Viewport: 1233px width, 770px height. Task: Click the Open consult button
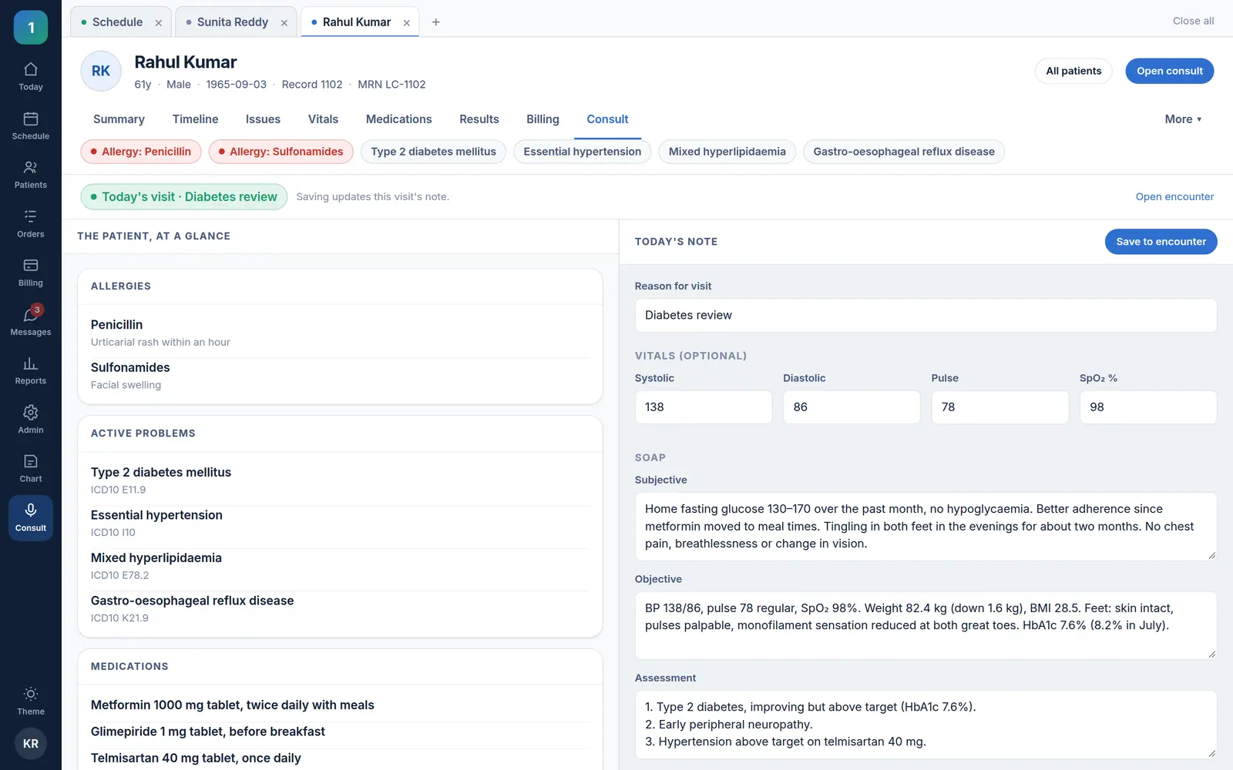tap(1169, 71)
